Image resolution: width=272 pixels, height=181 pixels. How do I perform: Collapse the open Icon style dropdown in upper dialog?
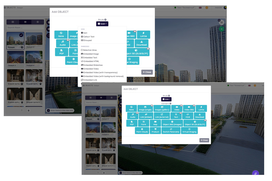coord(102,24)
